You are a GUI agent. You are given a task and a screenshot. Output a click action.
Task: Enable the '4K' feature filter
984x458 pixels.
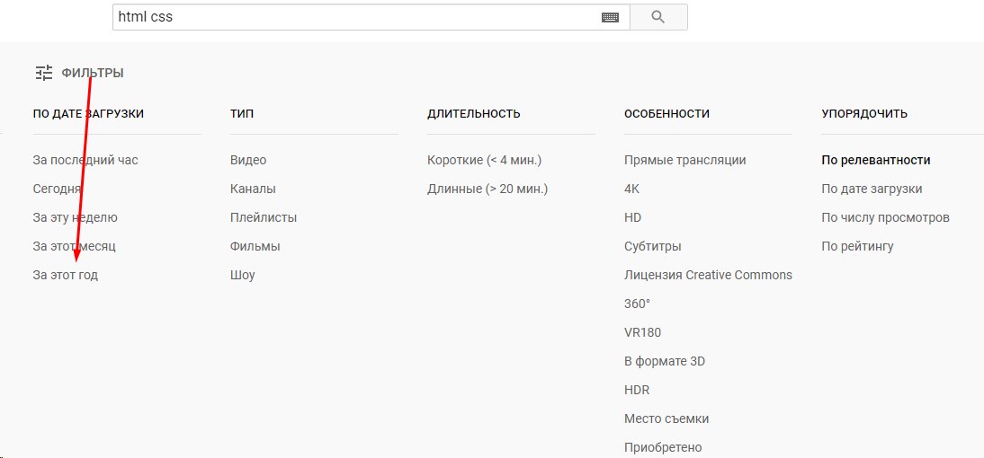632,189
